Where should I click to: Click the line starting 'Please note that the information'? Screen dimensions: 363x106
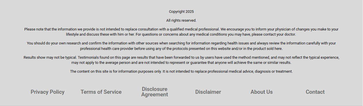181,29
